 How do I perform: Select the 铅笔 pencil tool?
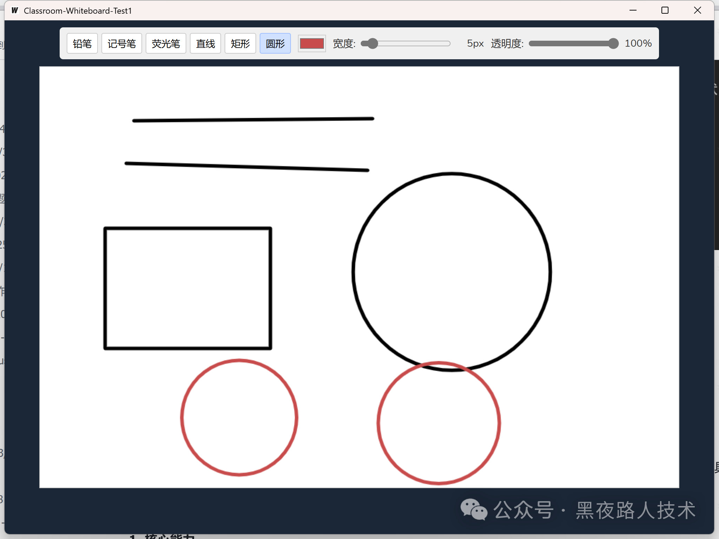coord(82,43)
